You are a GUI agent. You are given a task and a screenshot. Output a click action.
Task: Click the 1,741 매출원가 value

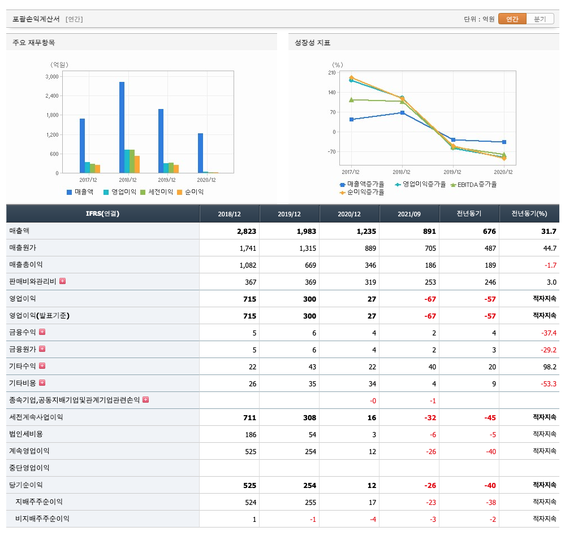click(248, 248)
